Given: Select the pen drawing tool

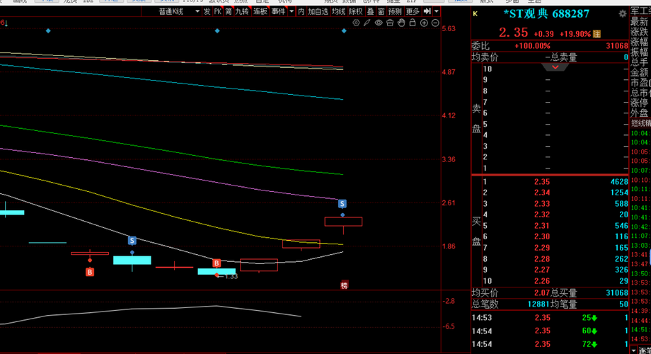Looking at the screenshot, I should click(367, 23).
